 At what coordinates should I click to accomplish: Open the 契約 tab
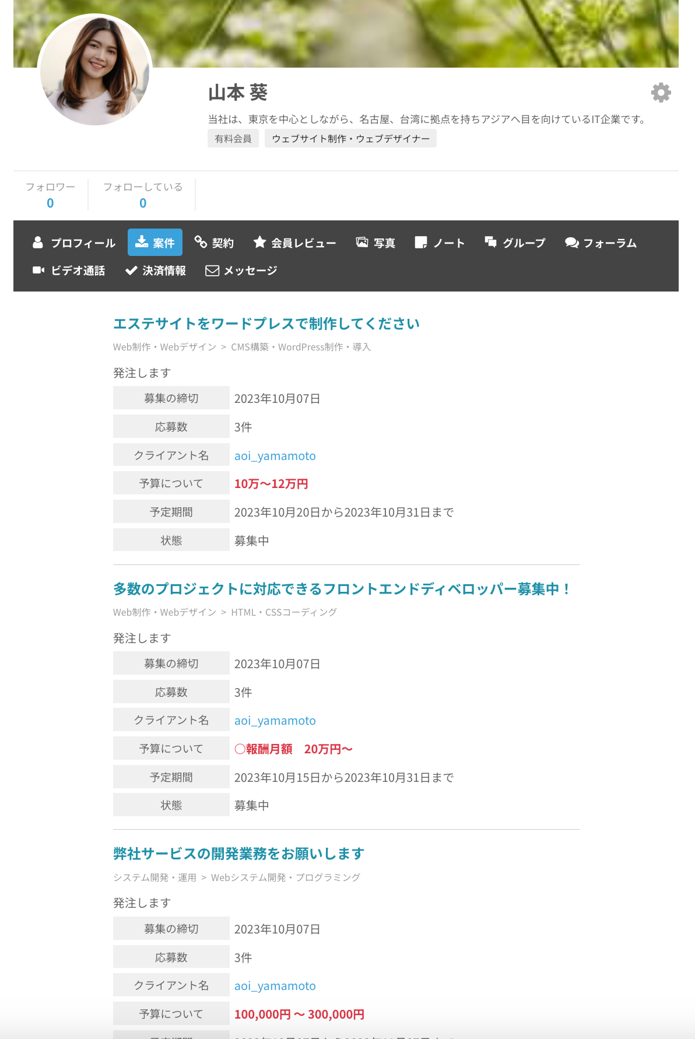(214, 243)
